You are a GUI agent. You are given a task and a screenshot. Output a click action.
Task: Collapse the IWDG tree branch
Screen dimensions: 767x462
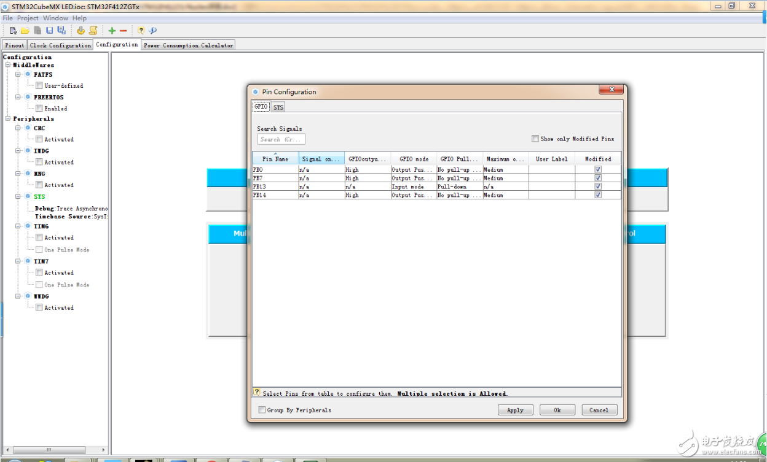pyautogui.click(x=18, y=151)
